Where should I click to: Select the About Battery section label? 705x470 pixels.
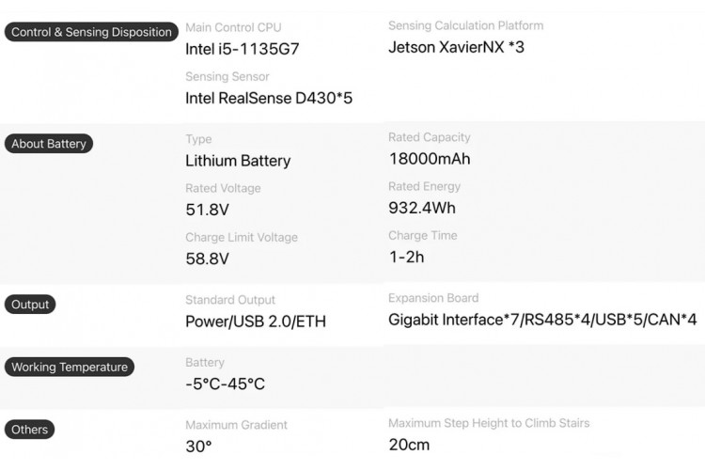[x=49, y=144]
